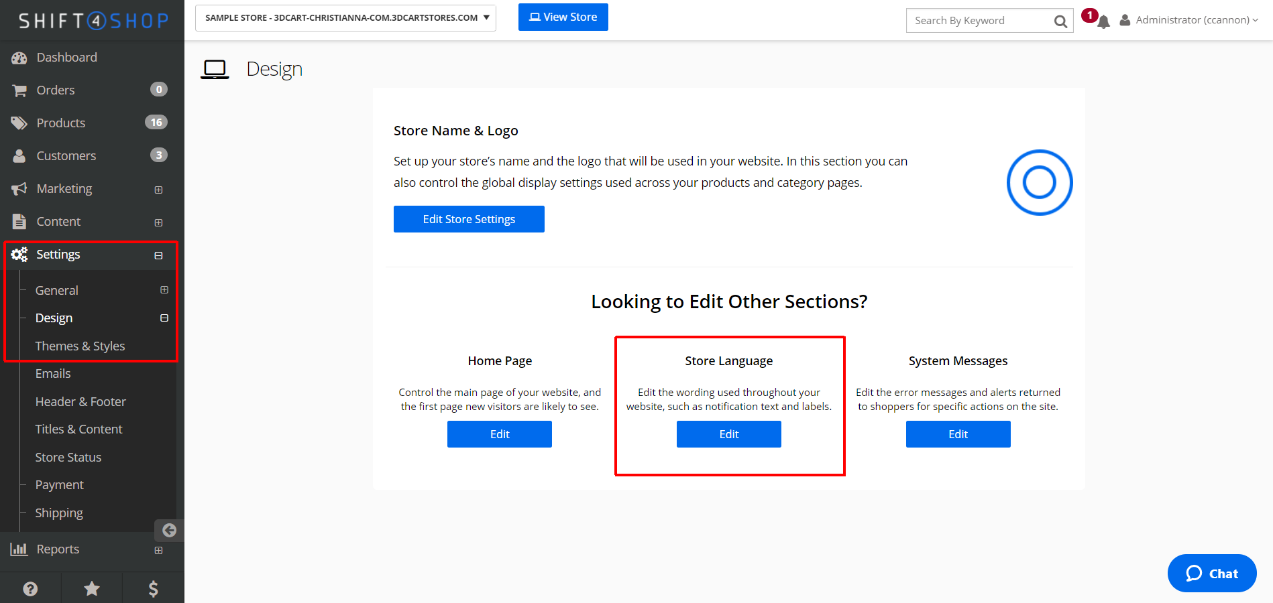The width and height of the screenshot is (1273, 603).
Task: Click the favorites star icon
Action: click(92, 588)
